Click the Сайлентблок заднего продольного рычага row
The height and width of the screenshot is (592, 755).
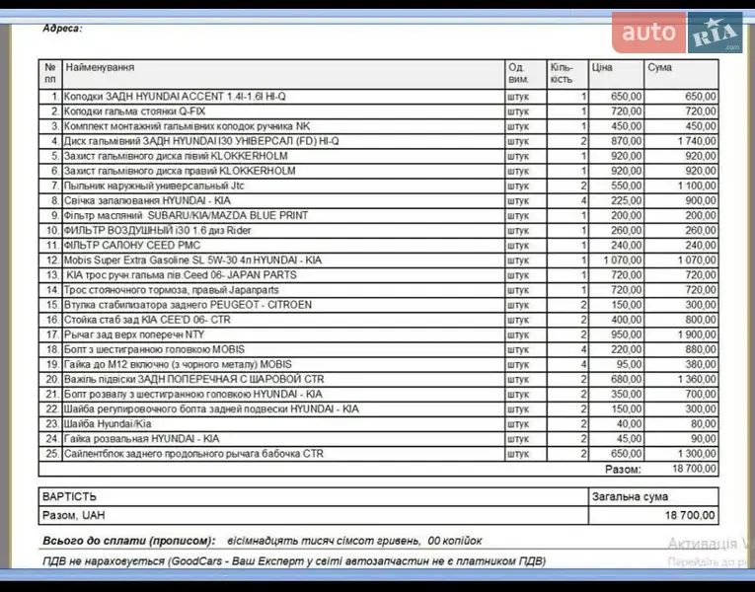tap(192, 454)
